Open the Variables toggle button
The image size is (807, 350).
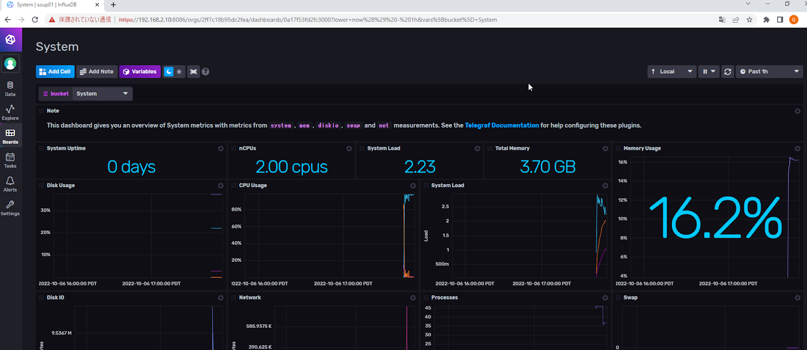click(x=140, y=72)
